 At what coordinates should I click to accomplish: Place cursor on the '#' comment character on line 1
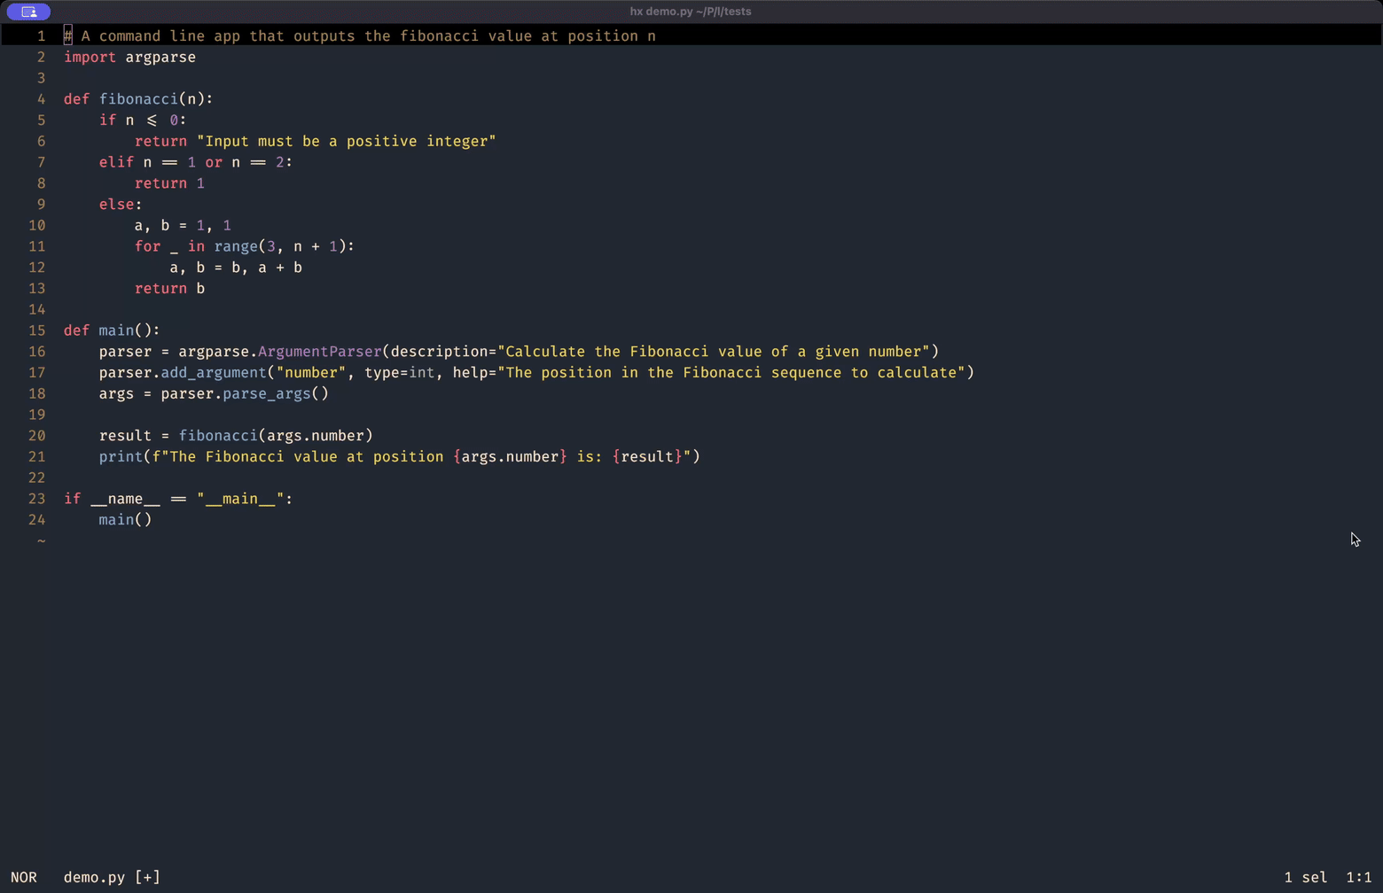(68, 36)
